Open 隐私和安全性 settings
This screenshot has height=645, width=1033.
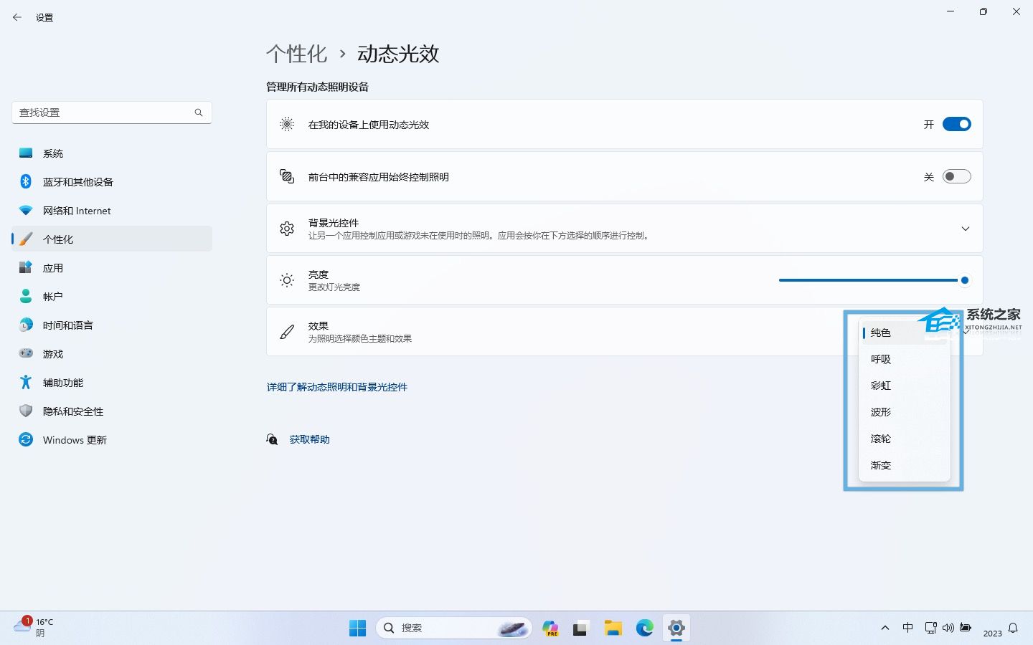[x=73, y=411]
